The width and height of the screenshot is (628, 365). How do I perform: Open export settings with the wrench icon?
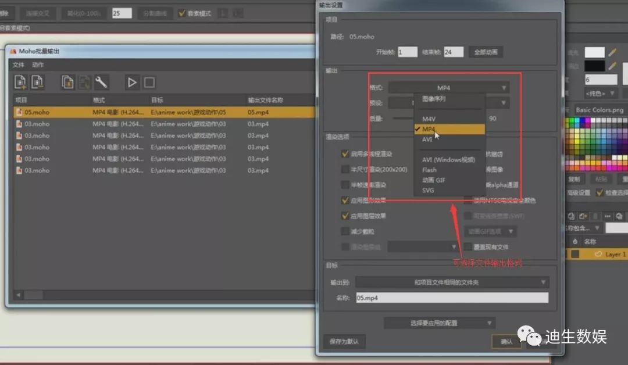pos(101,82)
